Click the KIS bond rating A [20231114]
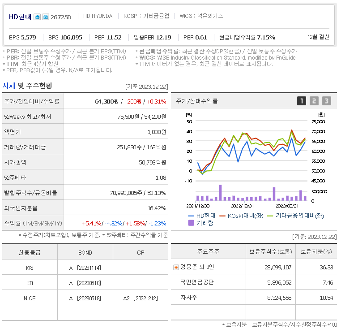The height and width of the screenshot is (333, 341). [x=85, y=268]
